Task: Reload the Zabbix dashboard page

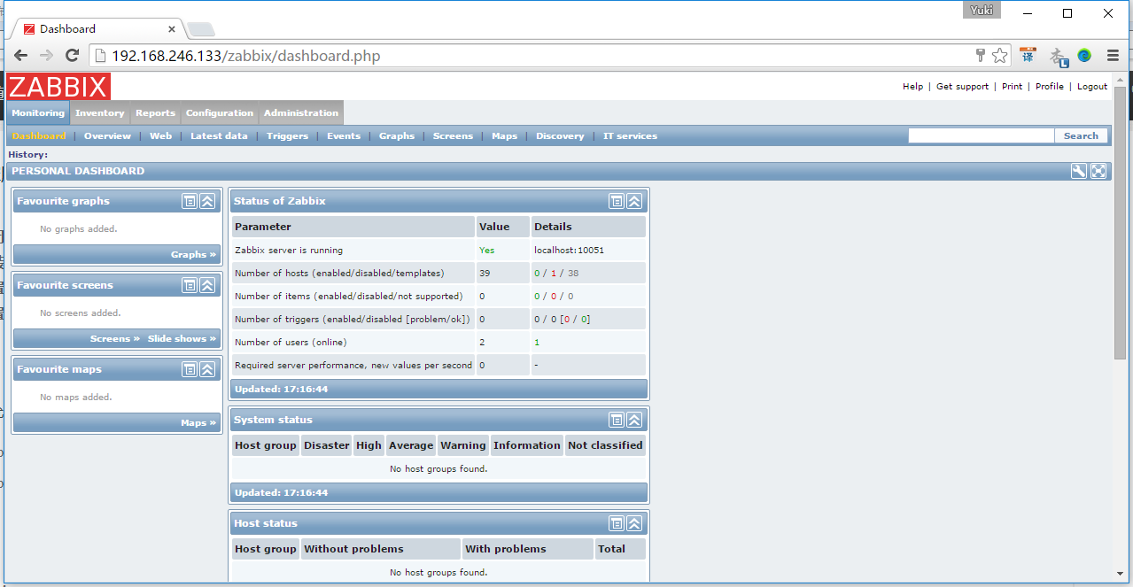Action: click(73, 56)
